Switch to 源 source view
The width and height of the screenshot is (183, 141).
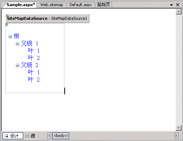click(30, 136)
